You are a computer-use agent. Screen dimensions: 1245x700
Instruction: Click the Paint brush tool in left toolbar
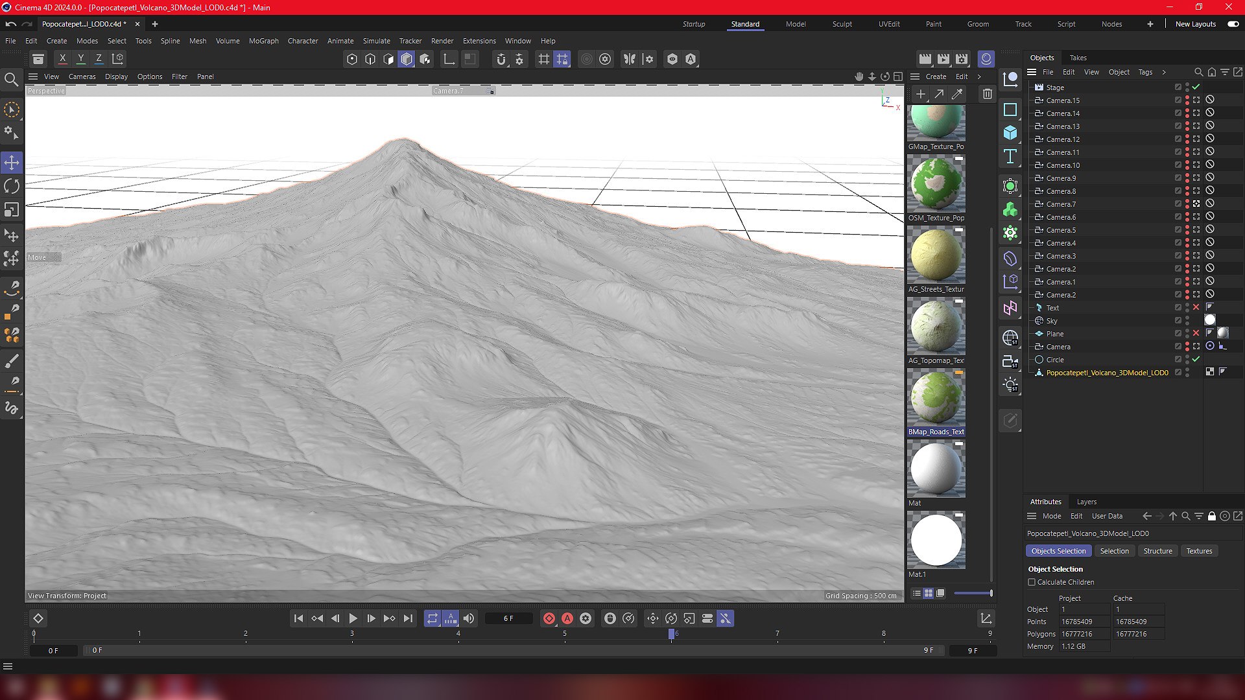[x=12, y=361]
